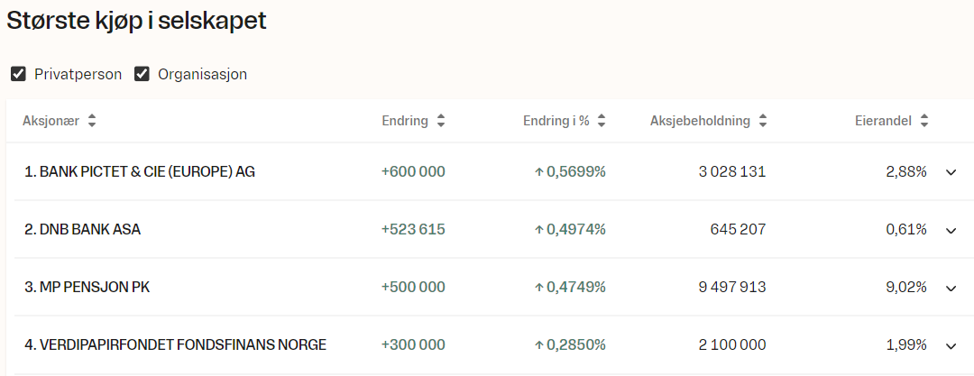Click the Aksjonær column header
The height and width of the screenshot is (376, 974).
click(x=51, y=121)
